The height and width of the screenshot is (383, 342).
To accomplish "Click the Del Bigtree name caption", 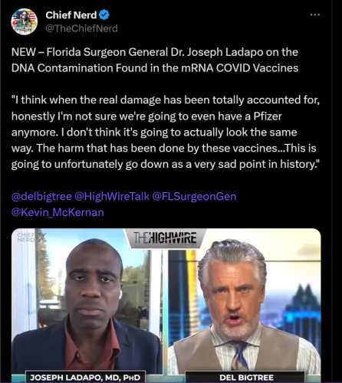I will [246, 378].
